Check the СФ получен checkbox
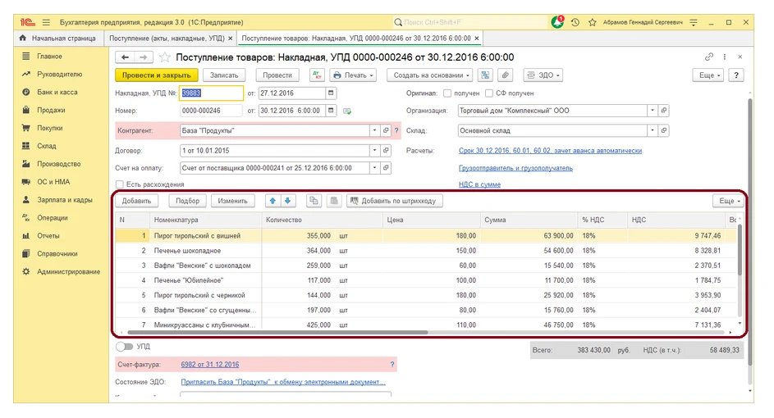The image size is (774, 418). coord(489,93)
